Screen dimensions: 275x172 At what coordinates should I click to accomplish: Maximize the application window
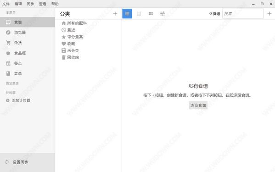[262, 4]
